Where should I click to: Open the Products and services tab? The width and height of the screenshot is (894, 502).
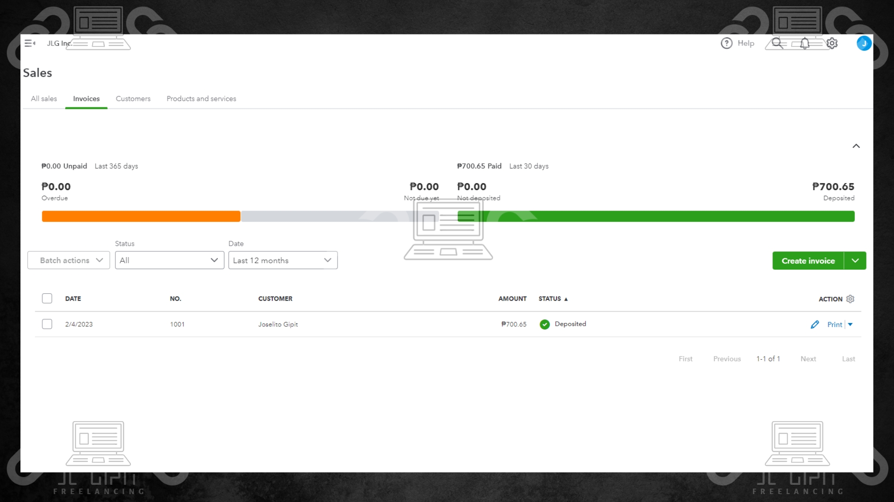201,99
